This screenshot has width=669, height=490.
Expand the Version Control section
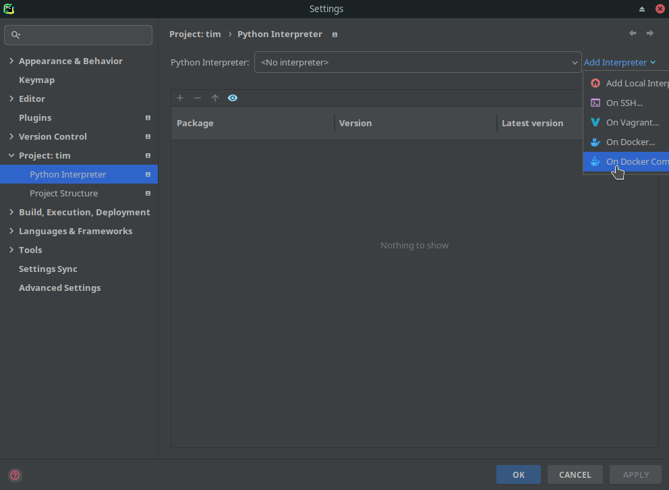click(11, 136)
